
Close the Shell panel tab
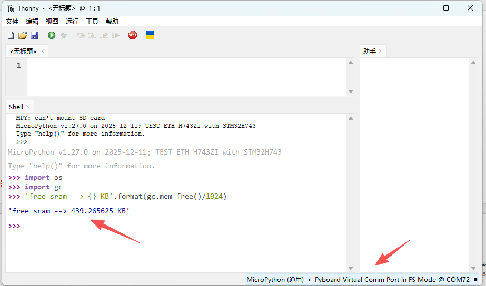[28, 107]
